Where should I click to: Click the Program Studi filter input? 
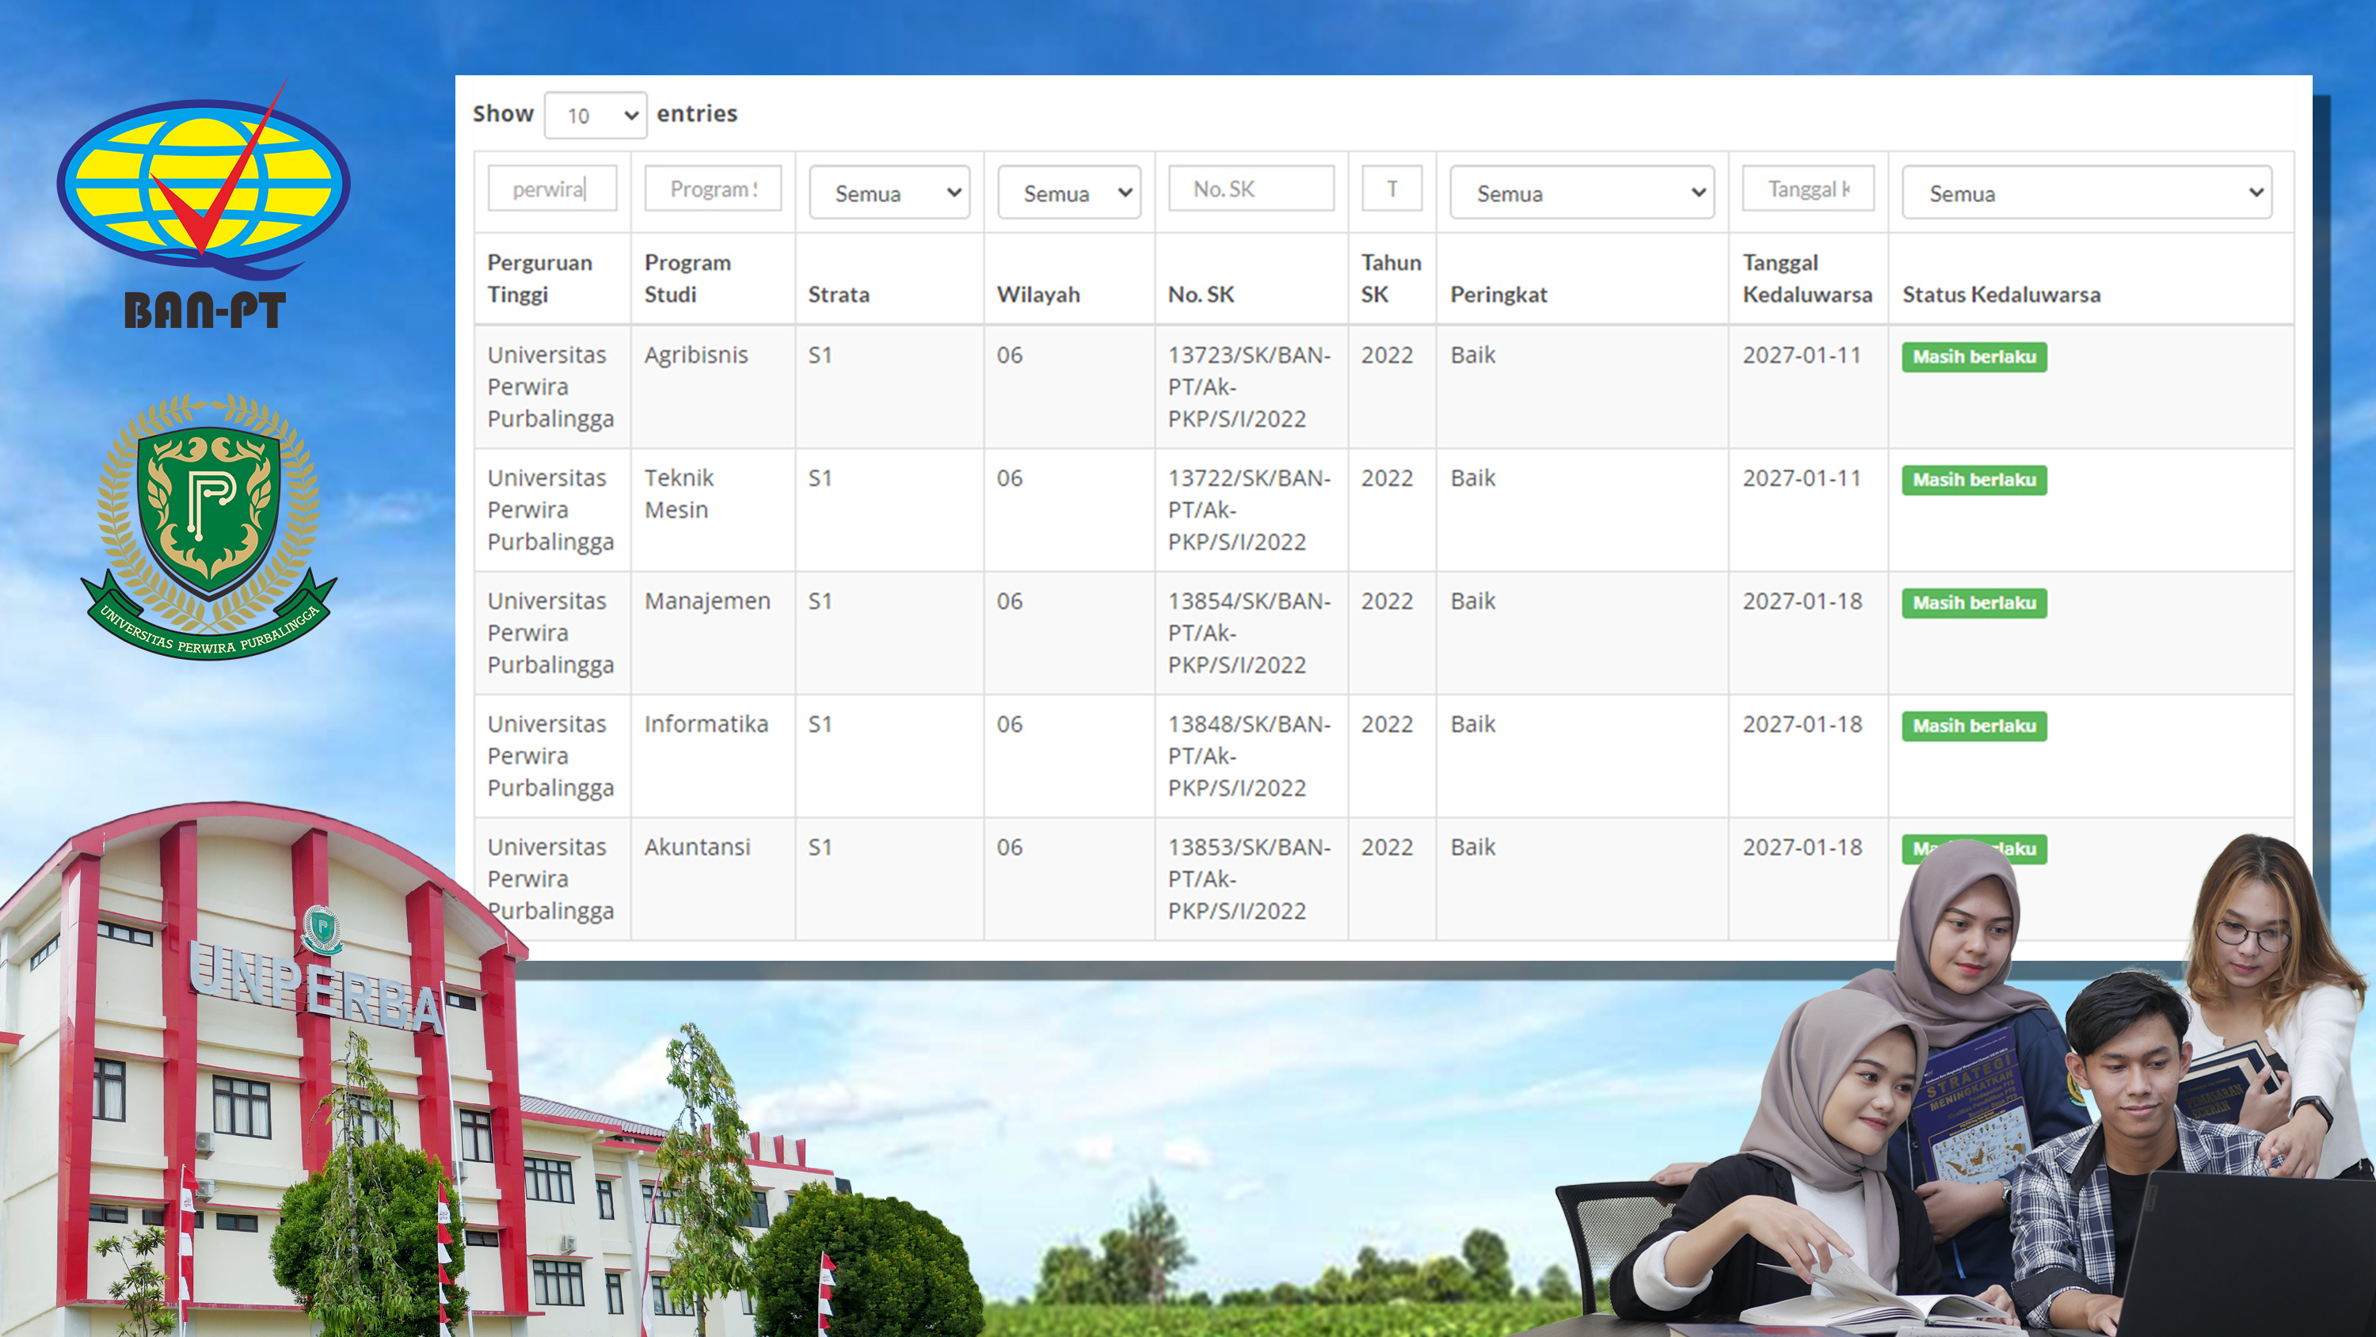coord(713,189)
